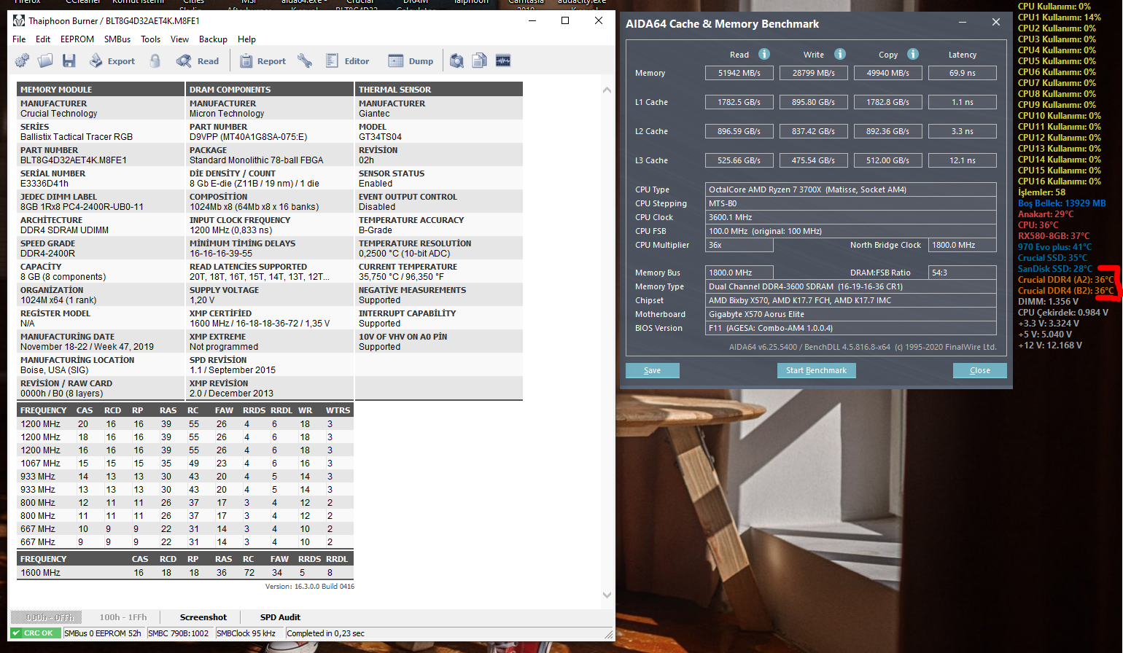Click the padlock icon in the toolbar

coord(155,61)
